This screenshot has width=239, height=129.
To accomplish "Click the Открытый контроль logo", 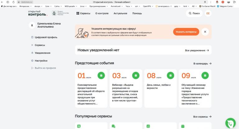I will tap(38, 13).
